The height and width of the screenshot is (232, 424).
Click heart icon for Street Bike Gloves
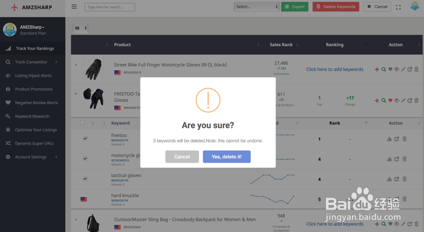click(x=390, y=69)
